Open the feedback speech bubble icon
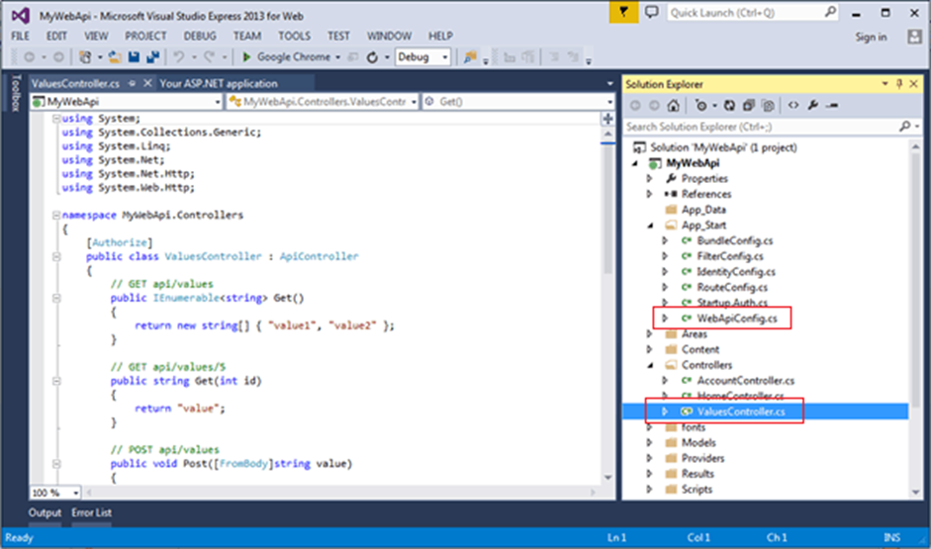 click(652, 13)
